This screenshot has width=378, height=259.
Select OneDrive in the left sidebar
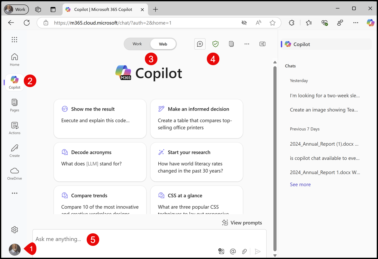14,173
